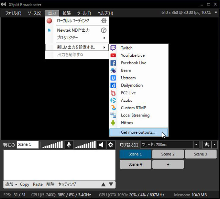220x199 pixels.
Task: Click the YouTube Live logo icon
Action: (113, 55)
